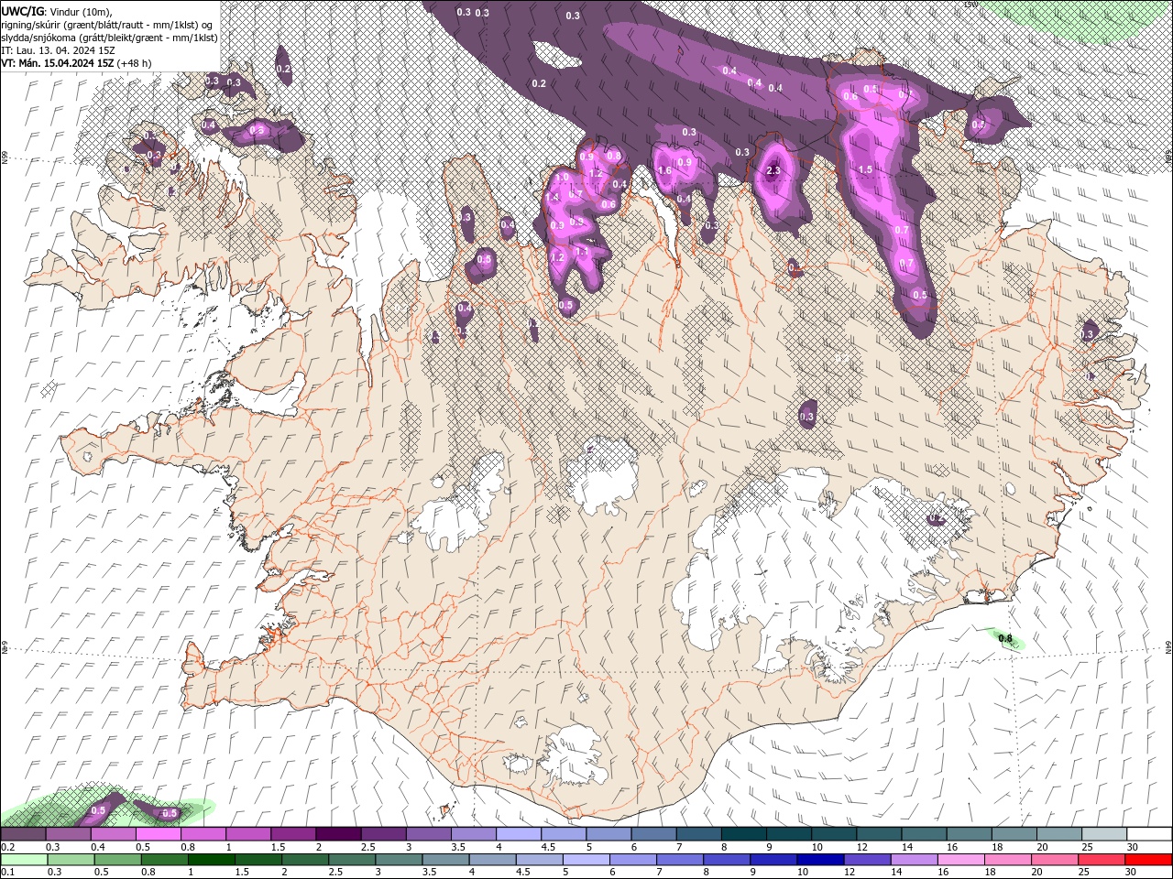Select the bright pink legend swatch labeled 0.5
This screenshot has height=879, width=1173.
[158, 834]
